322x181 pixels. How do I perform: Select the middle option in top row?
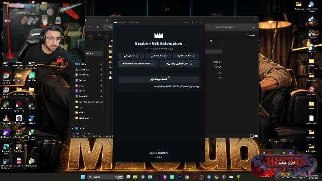click(158, 56)
